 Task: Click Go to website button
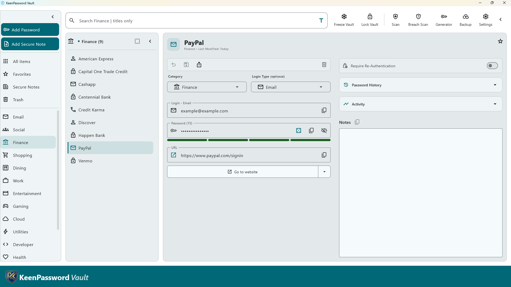(242, 172)
